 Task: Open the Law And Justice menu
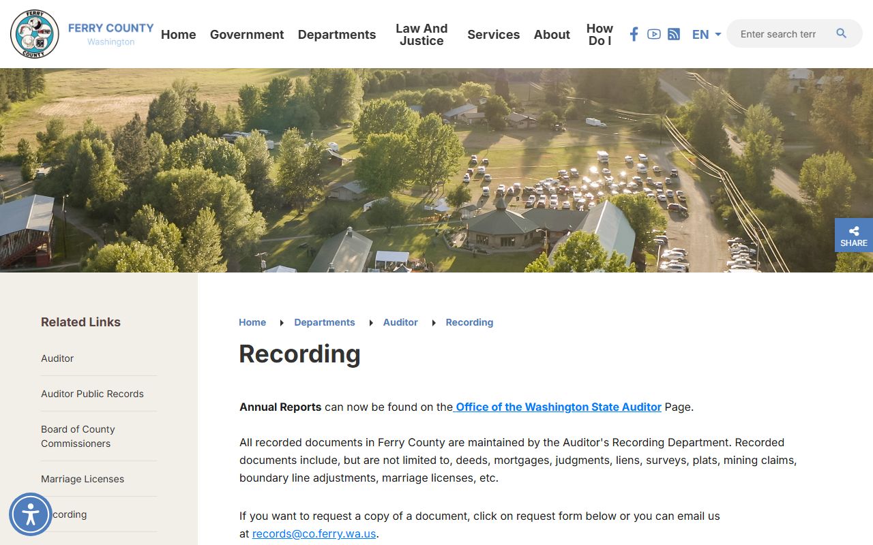tap(421, 34)
